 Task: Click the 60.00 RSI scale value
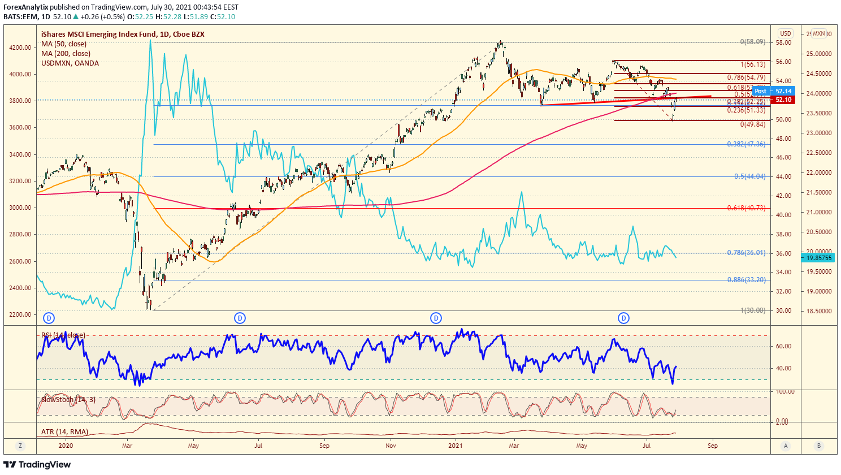[783, 346]
